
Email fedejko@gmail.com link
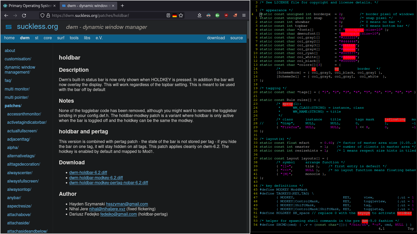119,214
